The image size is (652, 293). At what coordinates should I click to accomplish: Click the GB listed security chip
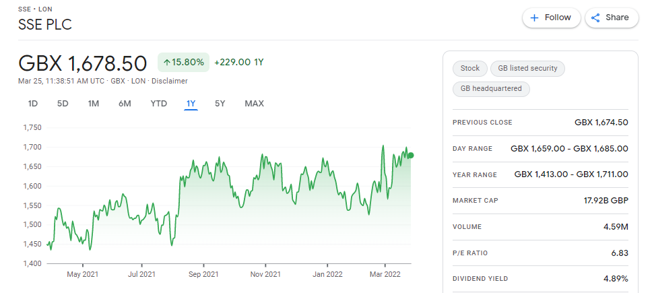(527, 68)
